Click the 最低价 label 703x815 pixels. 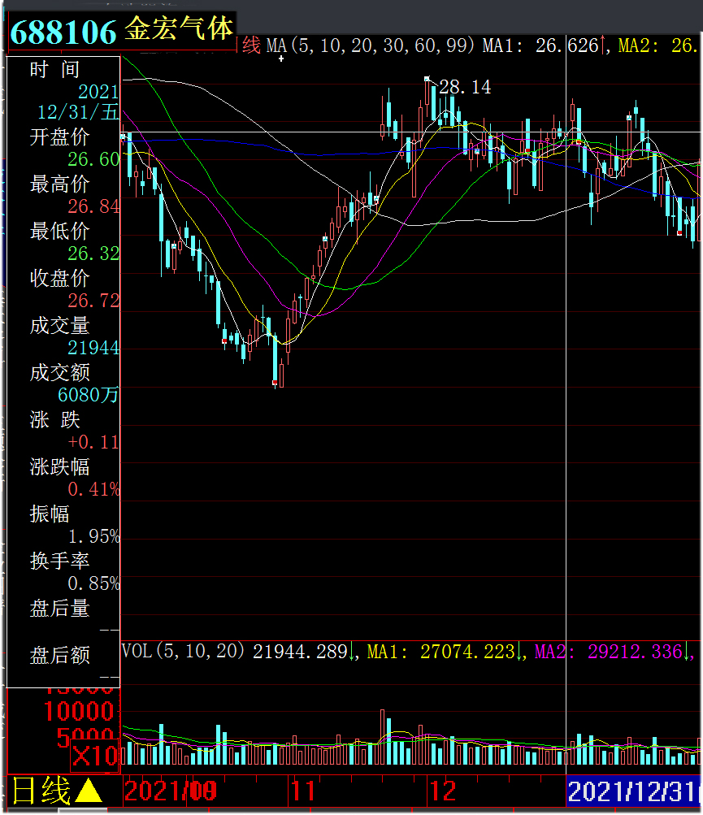pyautogui.click(x=59, y=232)
